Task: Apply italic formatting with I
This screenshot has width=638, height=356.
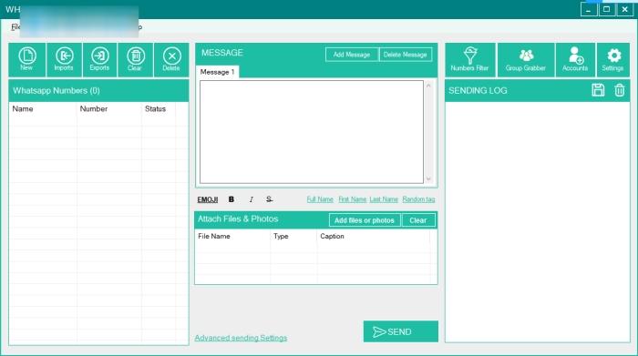Action: pos(251,199)
